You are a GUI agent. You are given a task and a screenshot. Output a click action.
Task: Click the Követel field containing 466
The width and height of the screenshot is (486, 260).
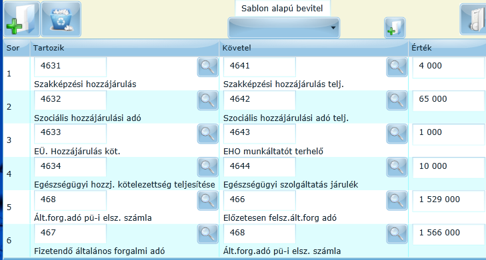click(259, 200)
